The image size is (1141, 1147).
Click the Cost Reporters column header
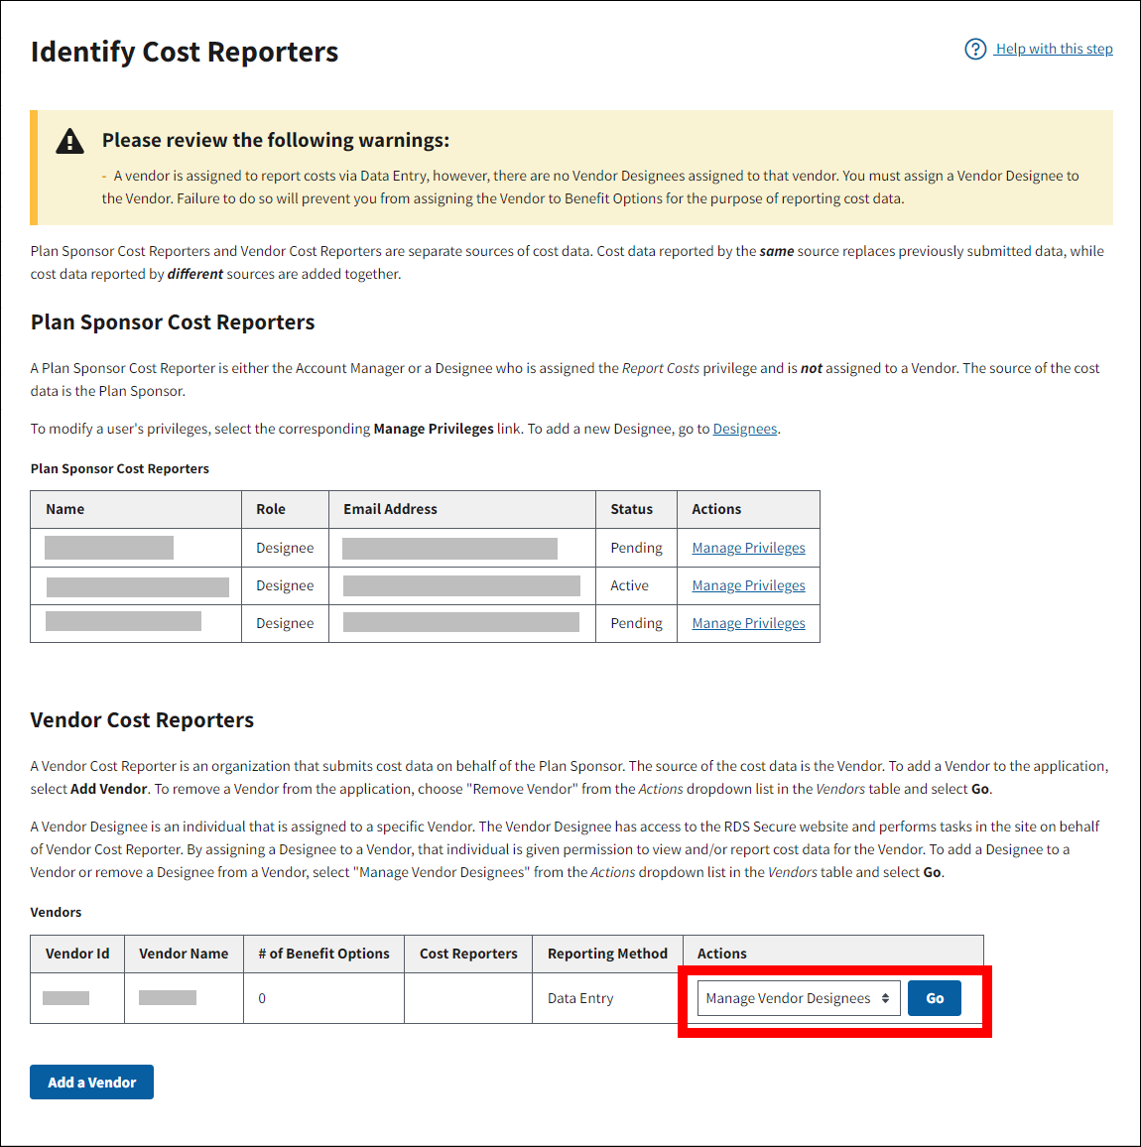(x=468, y=954)
